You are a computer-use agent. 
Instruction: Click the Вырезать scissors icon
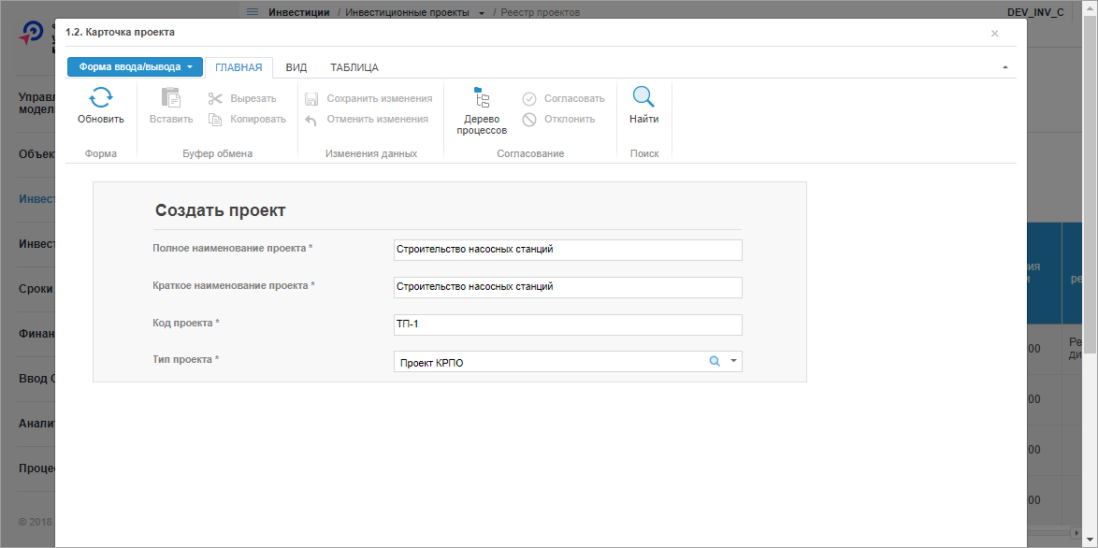pos(215,99)
